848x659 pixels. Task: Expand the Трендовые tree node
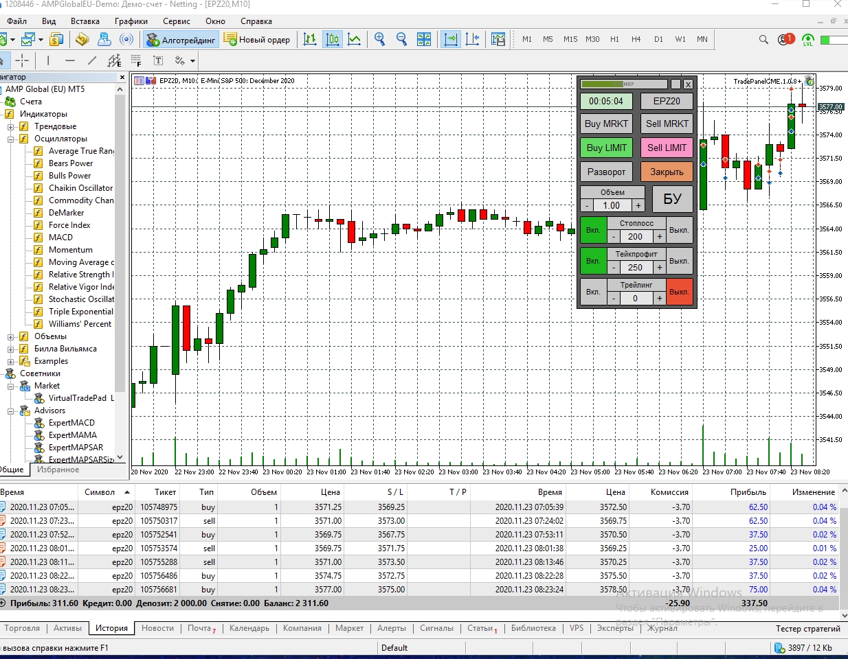(11, 126)
